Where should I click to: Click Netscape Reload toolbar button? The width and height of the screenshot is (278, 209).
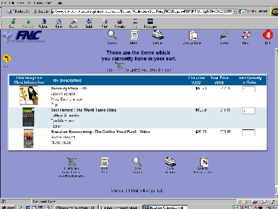point(43,23)
